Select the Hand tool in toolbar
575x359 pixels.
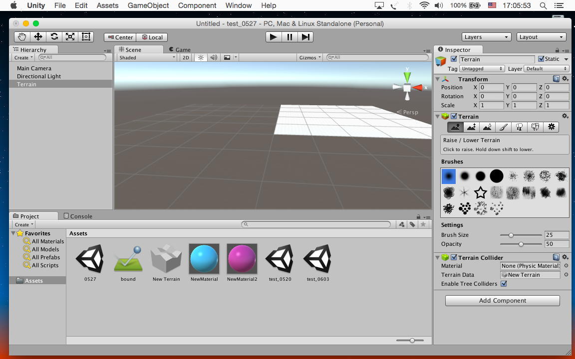coord(22,37)
